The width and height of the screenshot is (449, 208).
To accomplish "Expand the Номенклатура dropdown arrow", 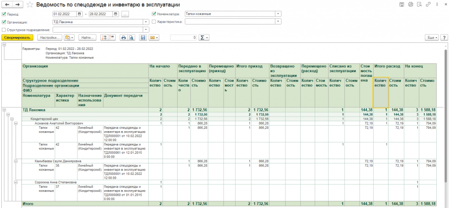I will point(278,14).
